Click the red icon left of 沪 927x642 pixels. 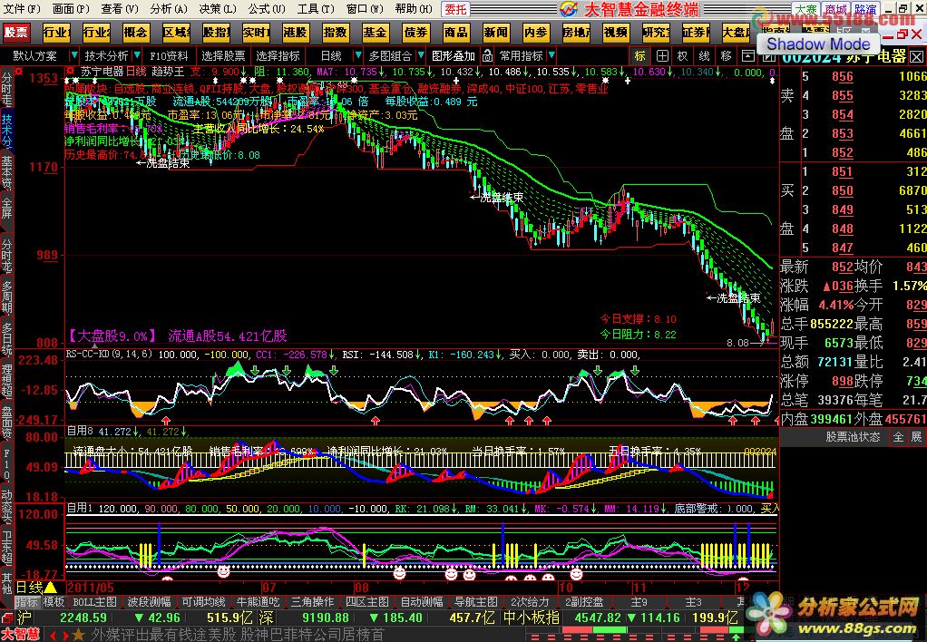tap(7, 618)
